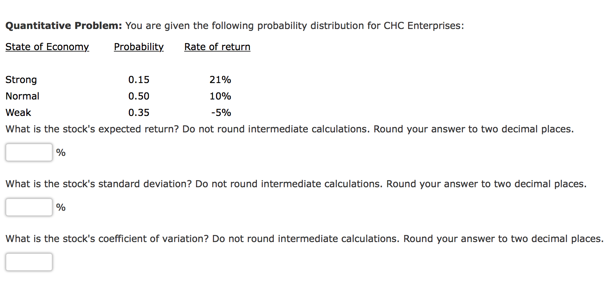
Task: Click the percent sign beside the first box
Action: click(x=61, y=152)
